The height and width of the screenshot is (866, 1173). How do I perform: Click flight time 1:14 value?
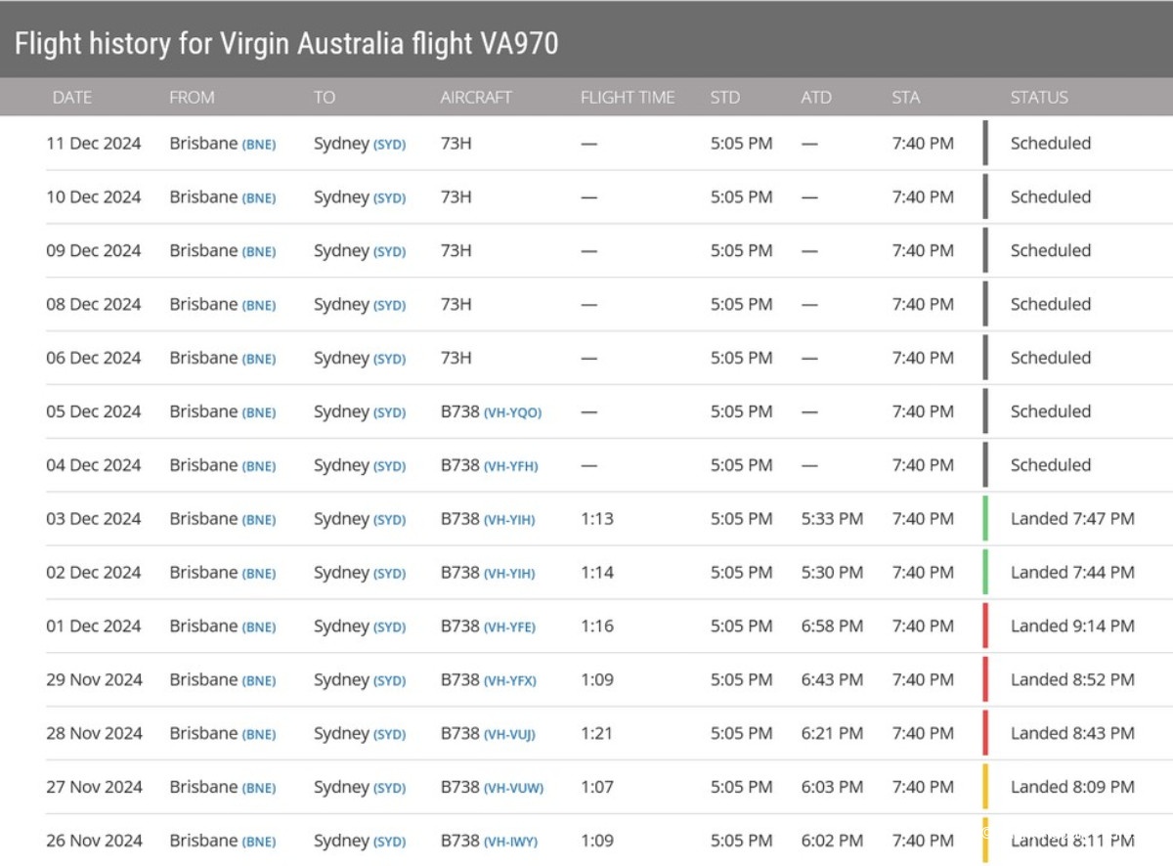597,573
